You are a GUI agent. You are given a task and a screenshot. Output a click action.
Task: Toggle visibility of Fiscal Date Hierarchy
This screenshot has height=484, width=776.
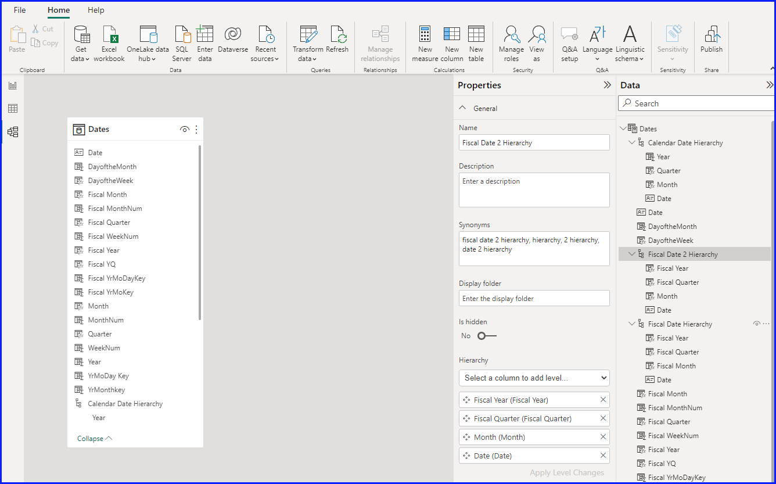click(x=756, y=324)
